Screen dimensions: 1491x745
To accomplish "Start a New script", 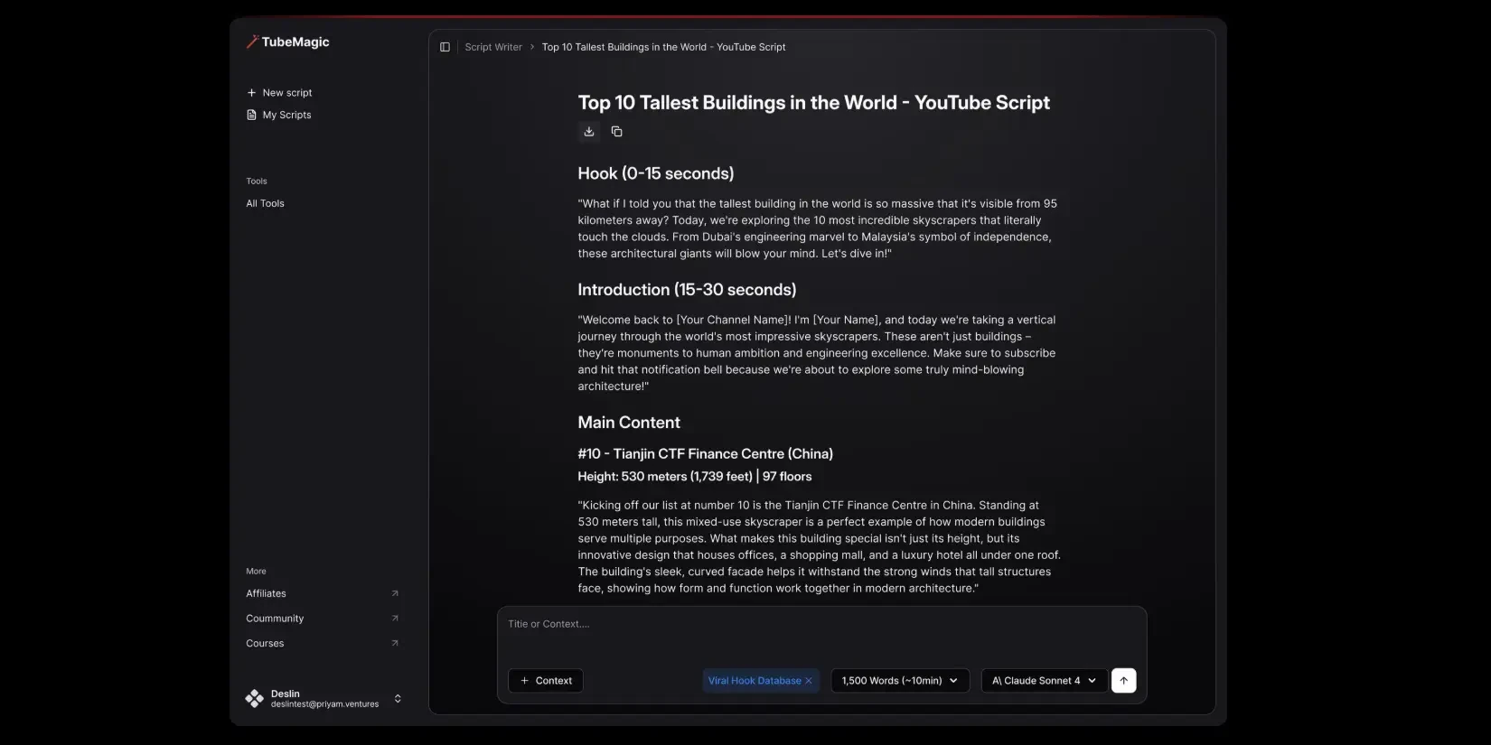I will [279, 93].
